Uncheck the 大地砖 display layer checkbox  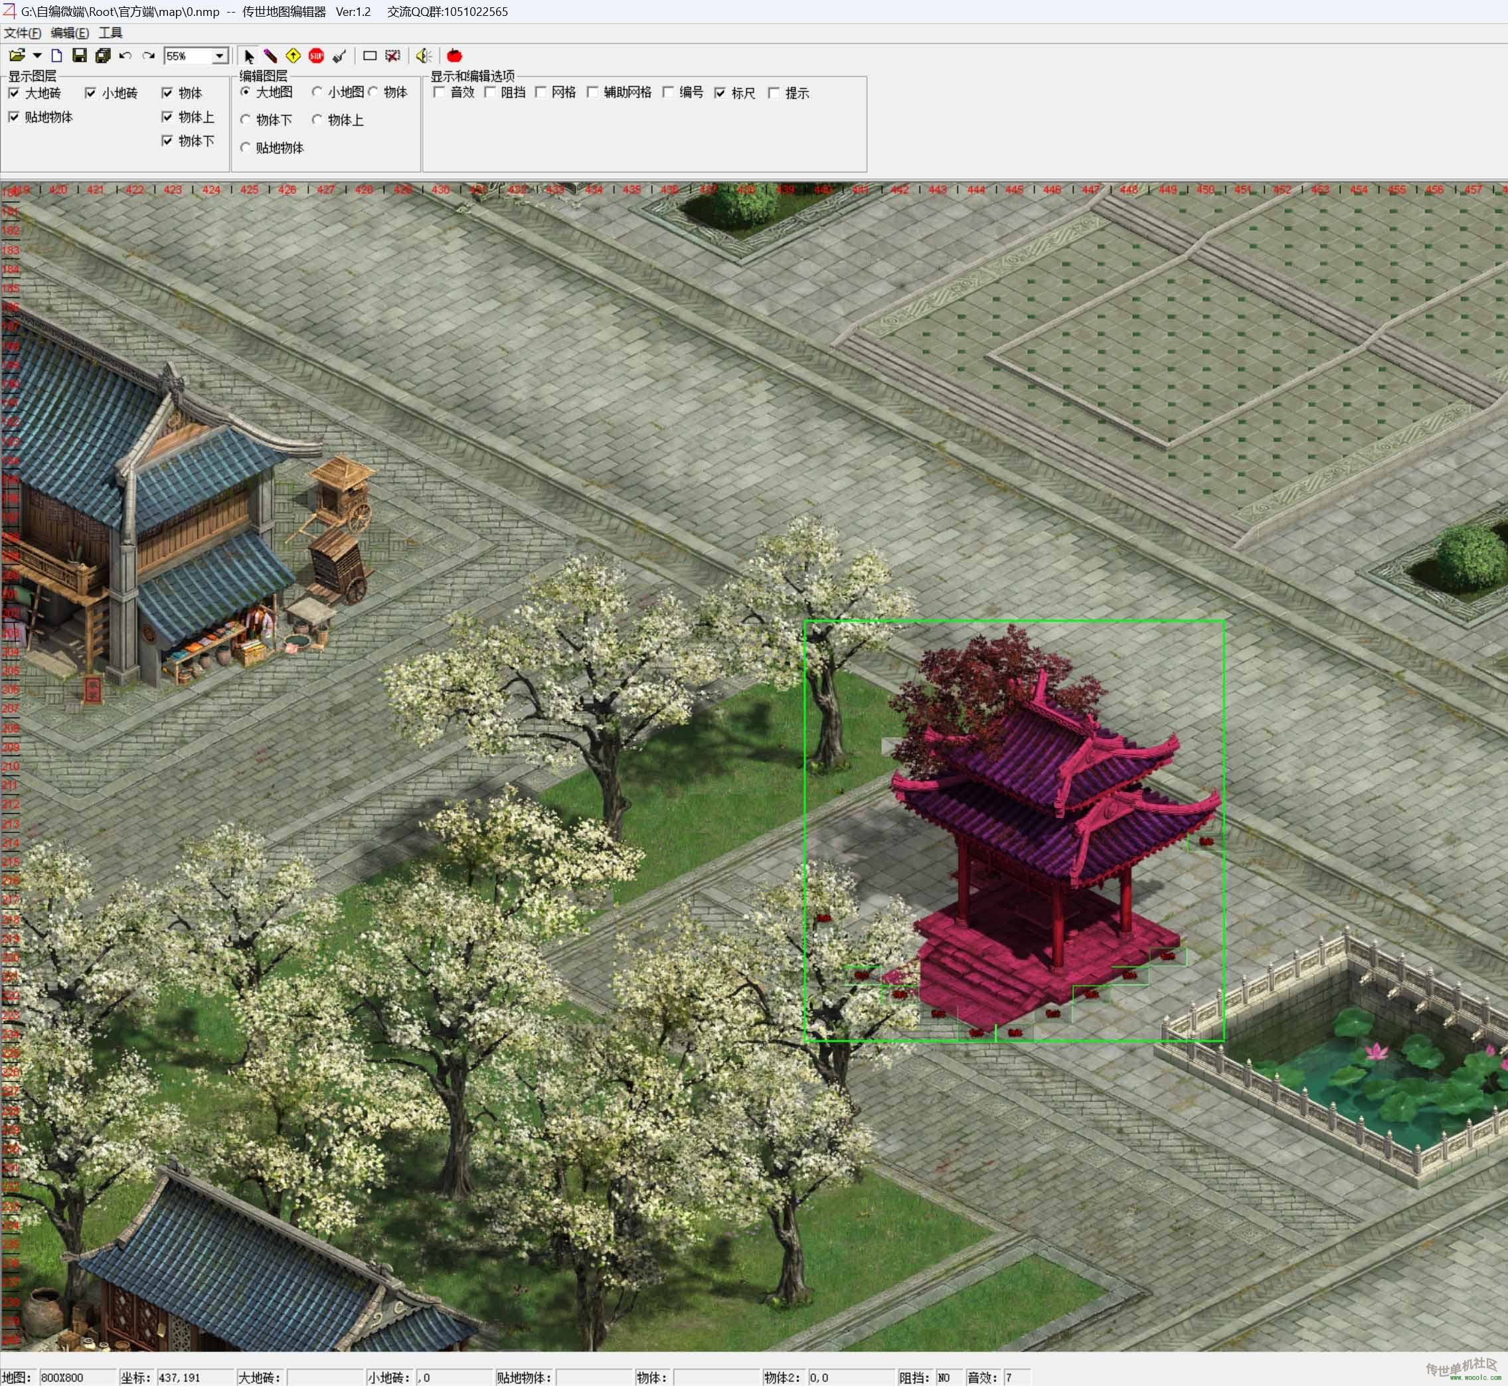(14, 93)
